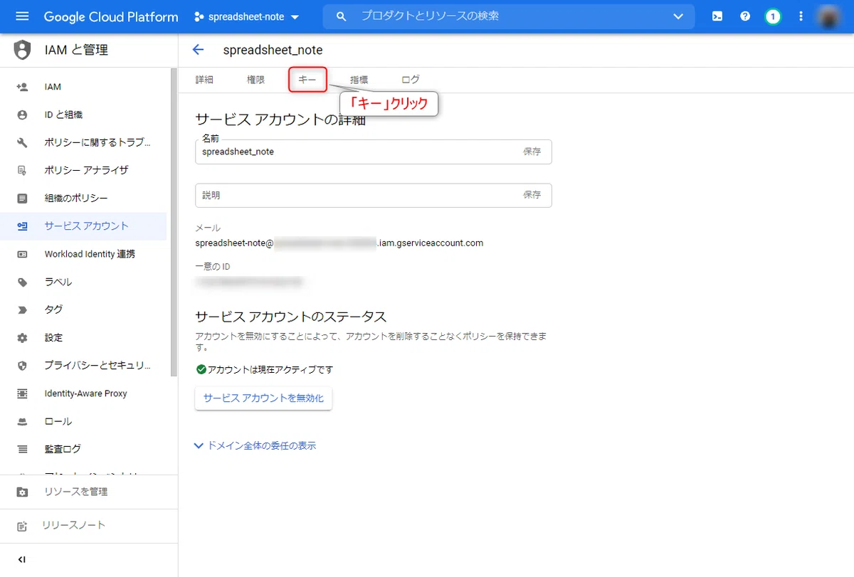Open Cloud Shell terminal icon
The image size is (854, 577).
click(717, 16)
